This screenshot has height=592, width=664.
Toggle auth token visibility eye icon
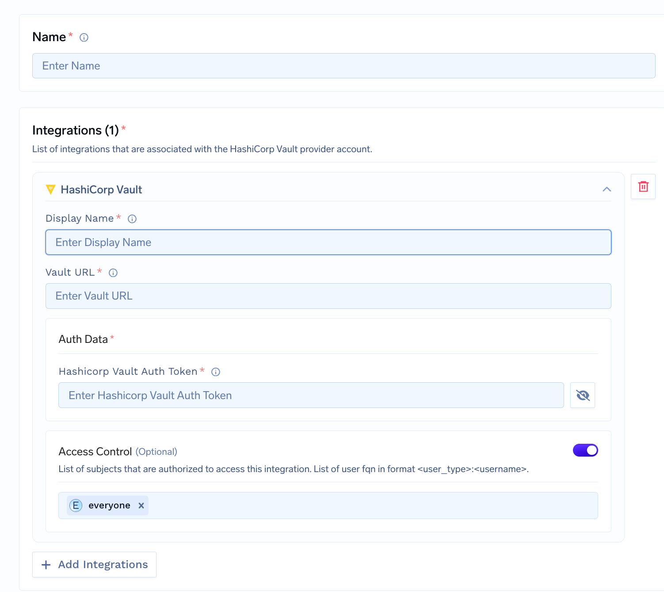tap(583, 395)
